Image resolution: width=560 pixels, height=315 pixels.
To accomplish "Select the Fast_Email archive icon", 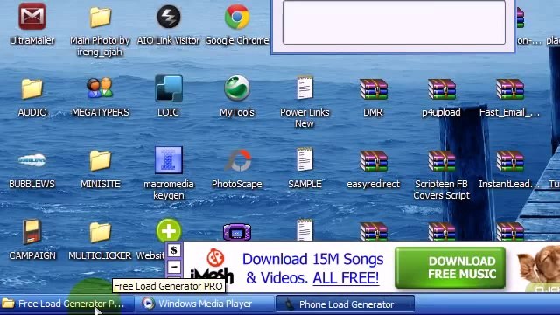I will coord(510,89).
